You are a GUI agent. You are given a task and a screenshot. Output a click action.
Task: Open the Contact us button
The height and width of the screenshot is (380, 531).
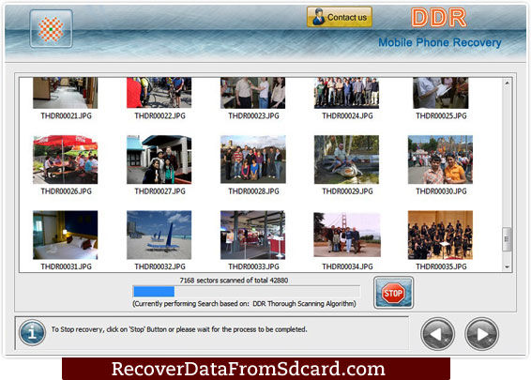(340, 17)
